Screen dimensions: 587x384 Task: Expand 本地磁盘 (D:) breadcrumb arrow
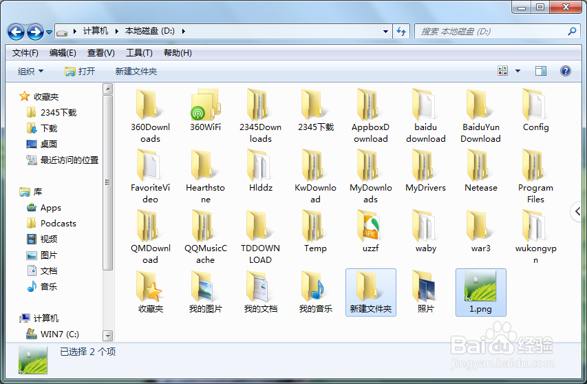point(184,31)
